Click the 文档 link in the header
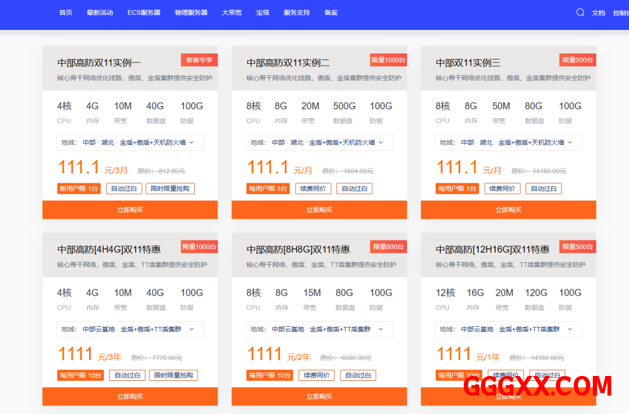The image size is (629, 414). 598,13
